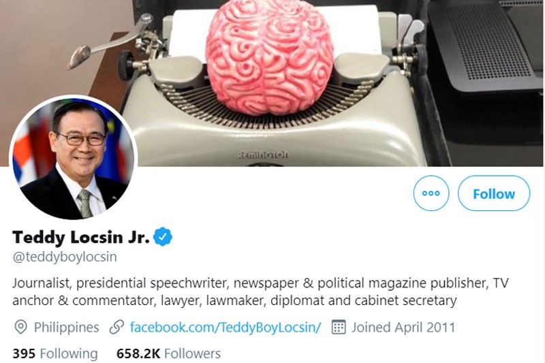Click the blue verified badge

pyautogui.click(x=163, y=236)
